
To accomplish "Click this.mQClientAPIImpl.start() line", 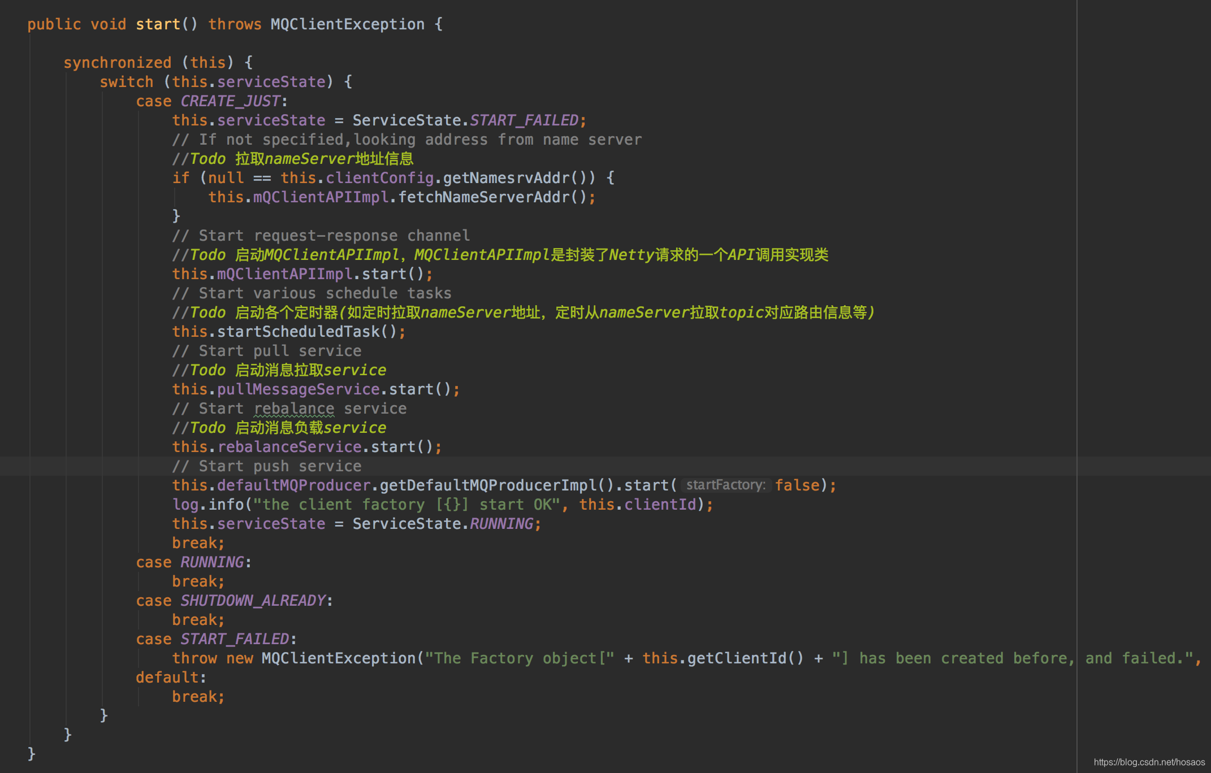I will click(302, 274).
